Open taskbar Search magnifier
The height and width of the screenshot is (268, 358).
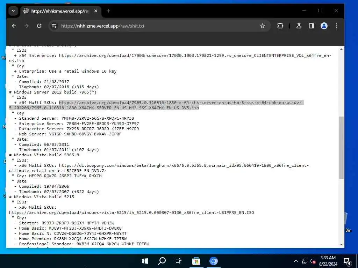pos(162,261)
